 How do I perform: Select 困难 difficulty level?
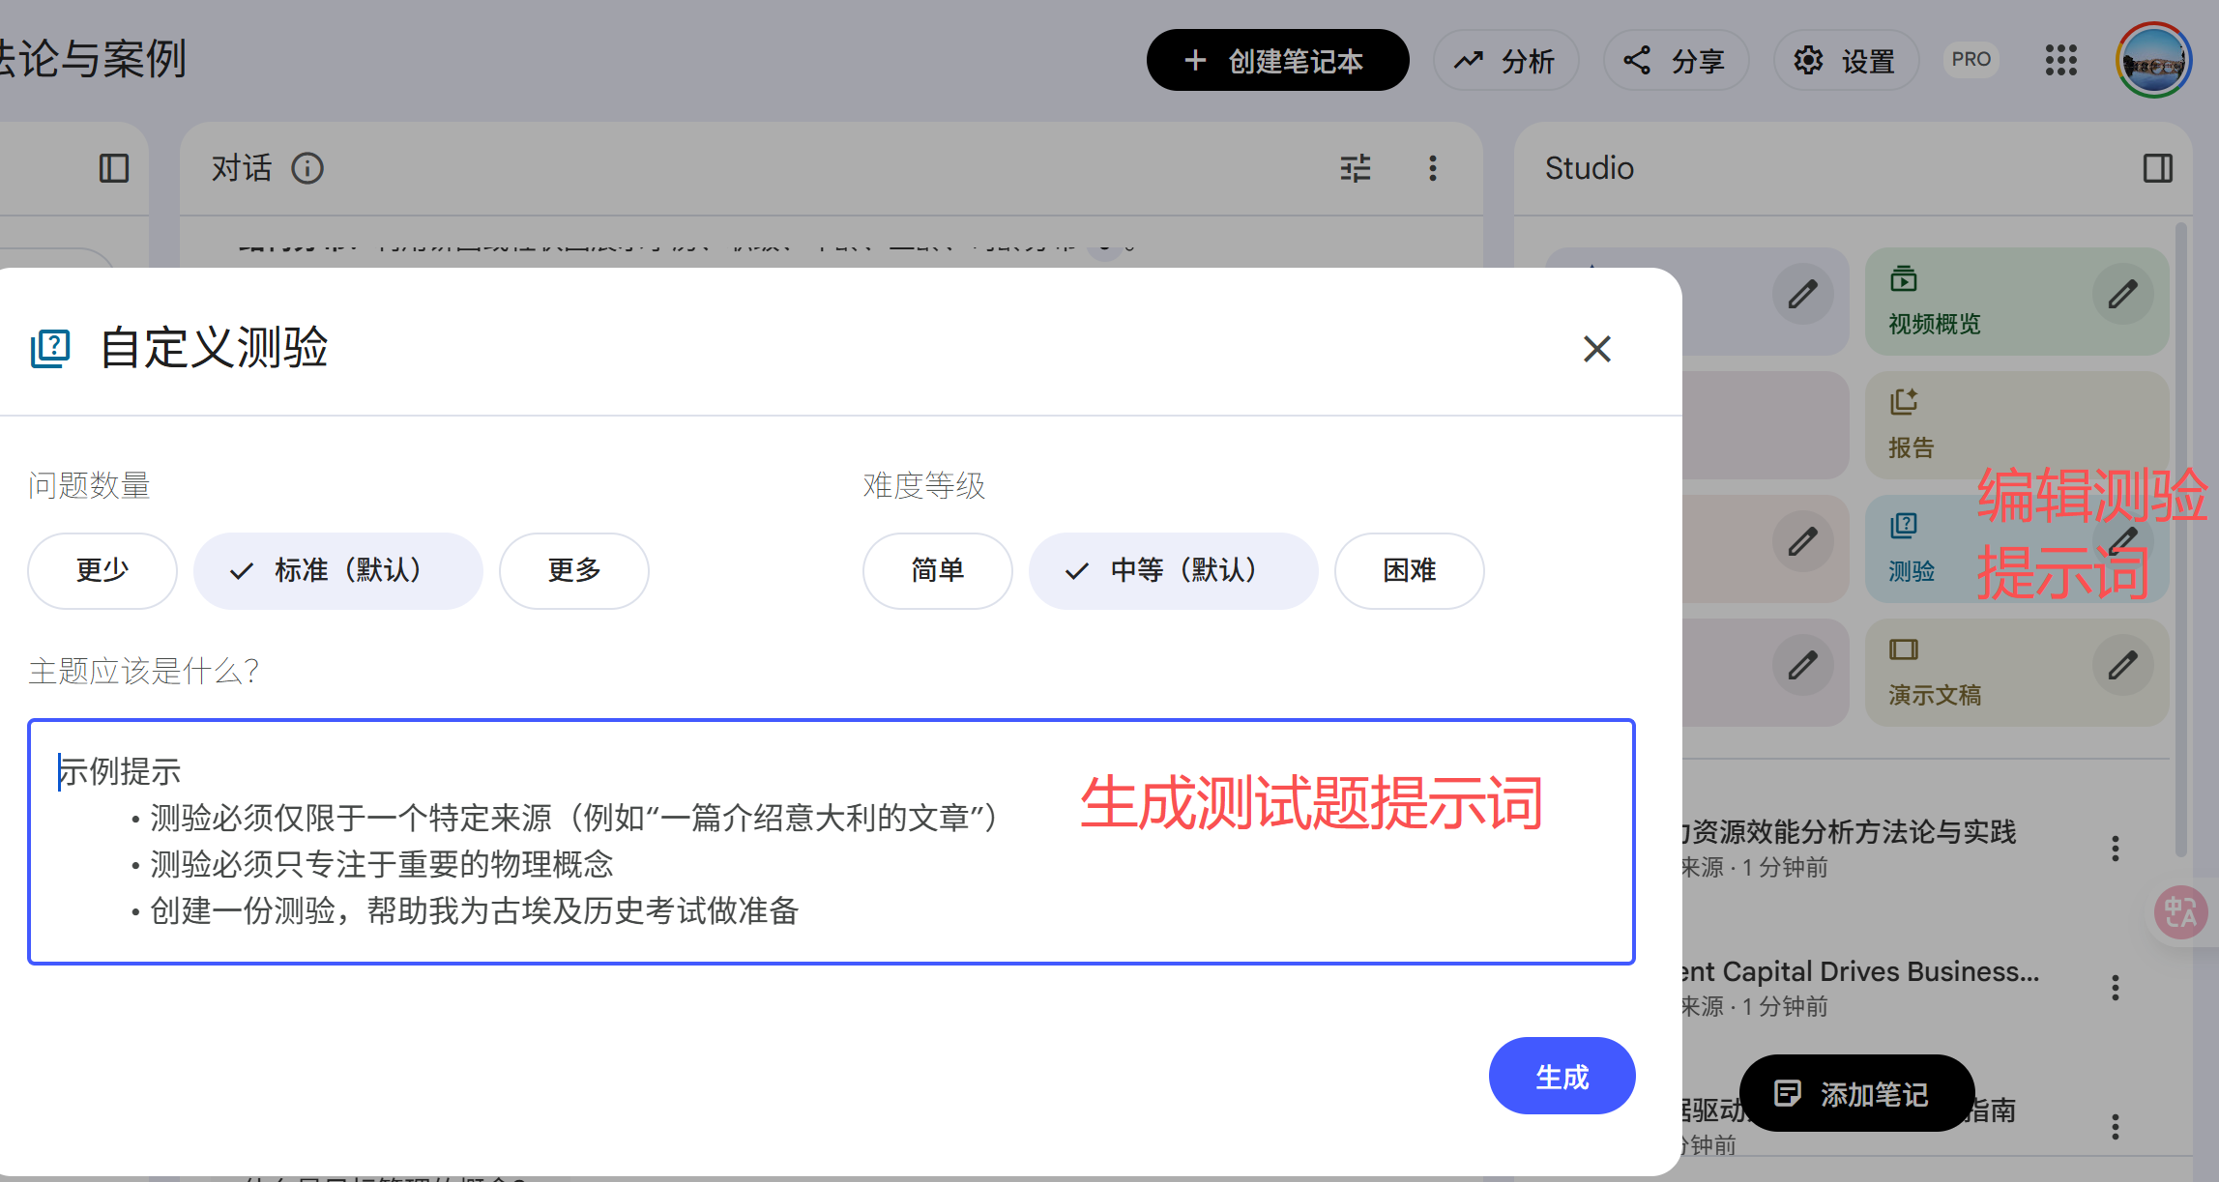1409,571
